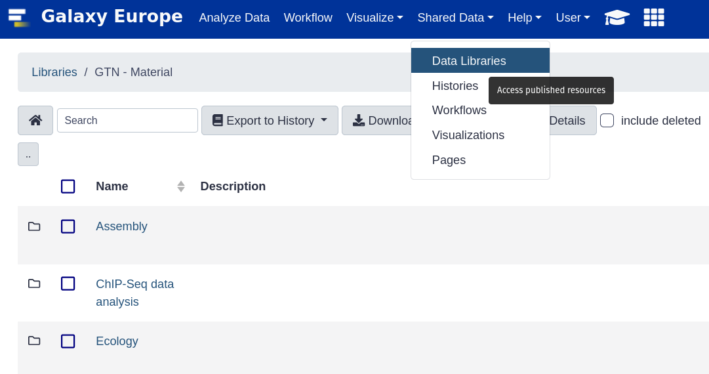Toggle the include deleted checkbox
This screenshot has height=374, width=709.
pos(607,121)
